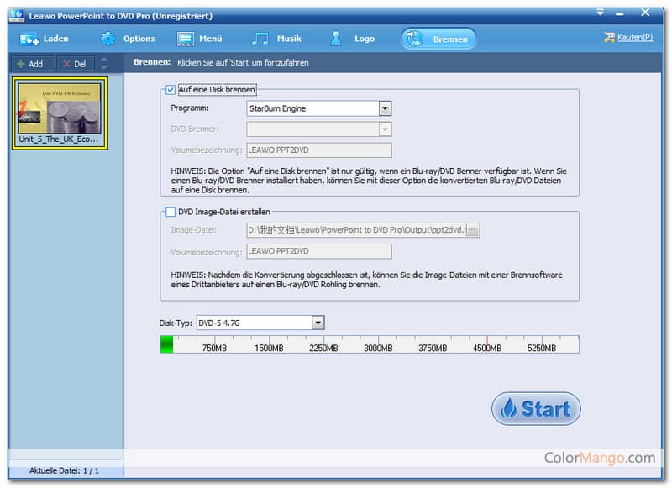The height and width of the screenshot is (488, 672).
Task: Expand the DVD-Brenner dropdown
Action: click(385, 129)
